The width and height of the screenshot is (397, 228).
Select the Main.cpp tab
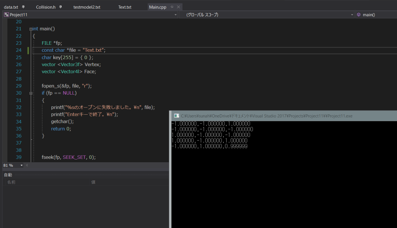pyautogui.click(x=158, y=7)
